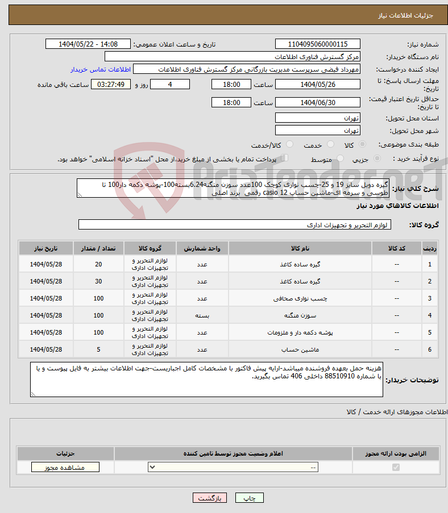448x513 pixels.
Task: Click the remaining time field 03:27:49
Action: tap(111, 84)
